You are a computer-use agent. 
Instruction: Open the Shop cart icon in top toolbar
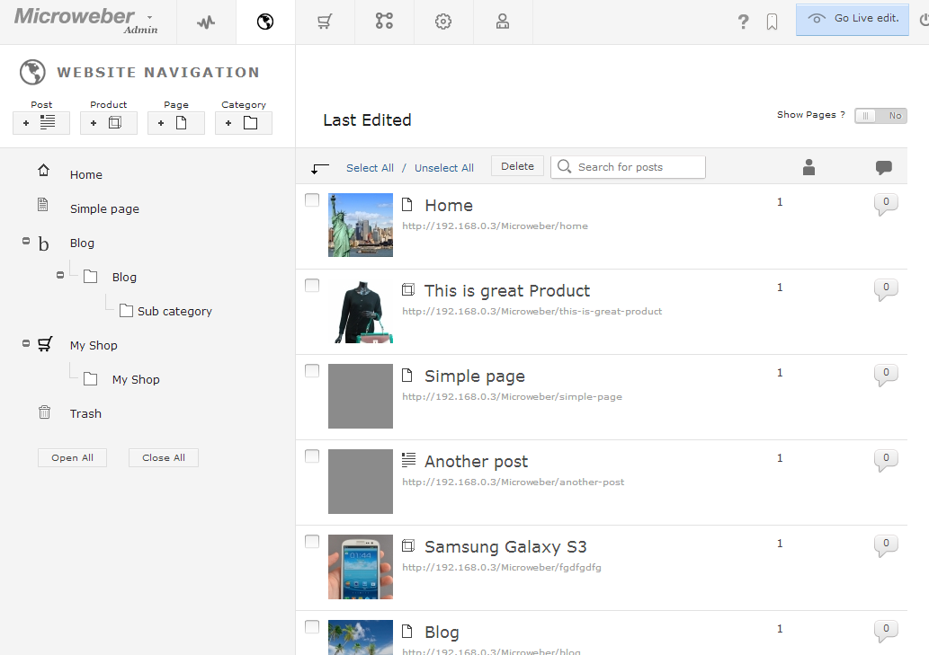pyautogui.click(x=325, y=22)
